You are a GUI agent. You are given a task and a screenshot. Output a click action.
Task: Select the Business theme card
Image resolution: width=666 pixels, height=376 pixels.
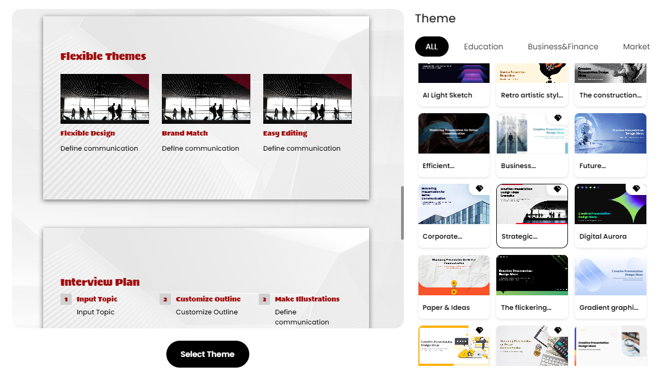click(x=532, y=145)
